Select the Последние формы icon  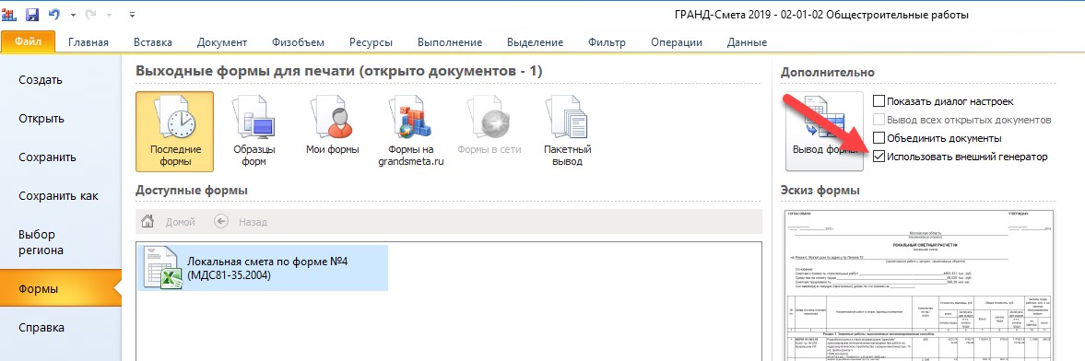174,132
